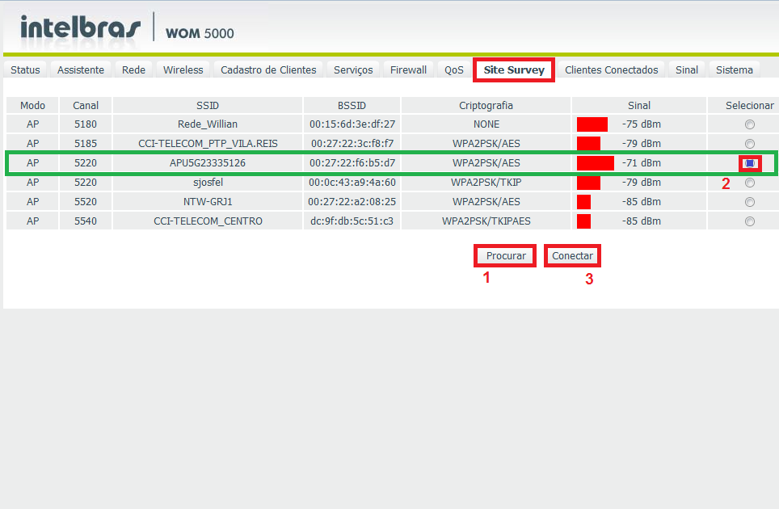The width and height of the screenshot is (779, 509).
Task: Select radio button for Rede_Willian network
Action: tap(750, 124)
